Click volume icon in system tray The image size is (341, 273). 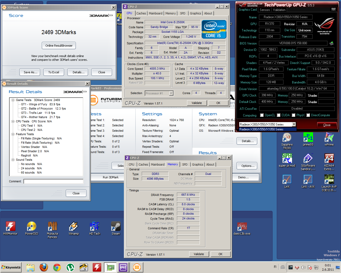coord(303,267)
